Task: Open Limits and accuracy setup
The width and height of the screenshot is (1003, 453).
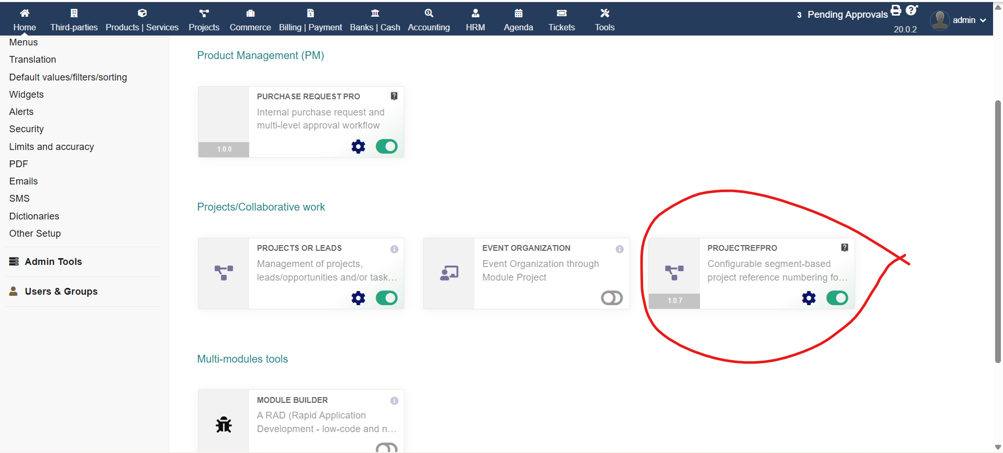Action: [51, 147]
